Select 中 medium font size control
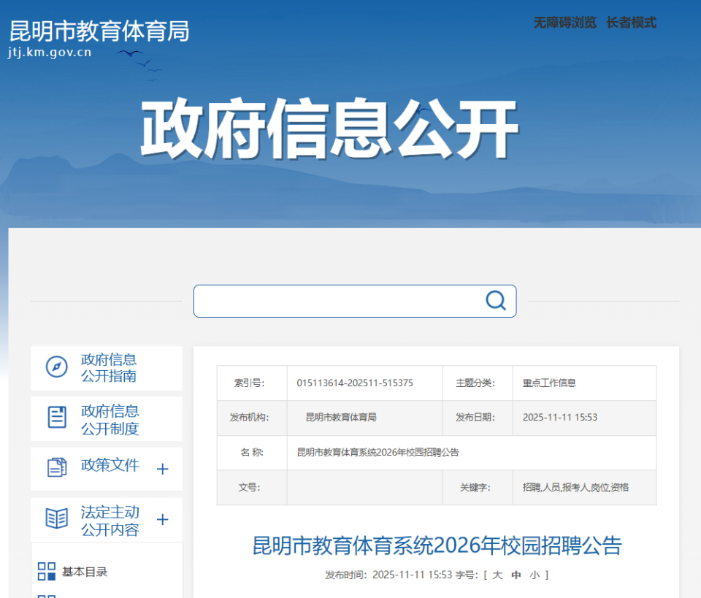This screenshot has height=598, width=701. tap(516, 574)
